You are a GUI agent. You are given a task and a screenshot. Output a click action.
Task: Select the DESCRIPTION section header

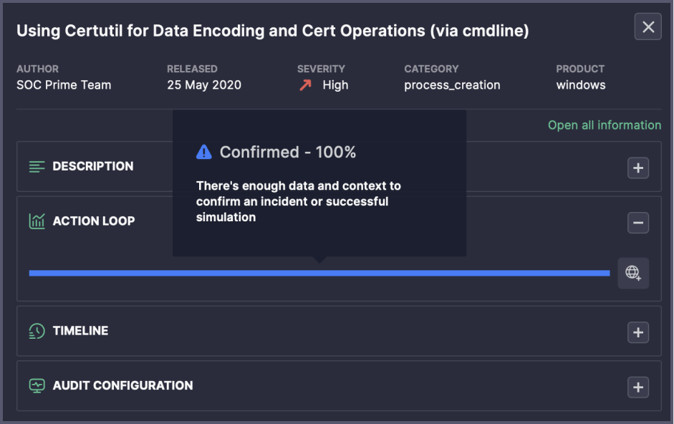click(x=93, y=166)
